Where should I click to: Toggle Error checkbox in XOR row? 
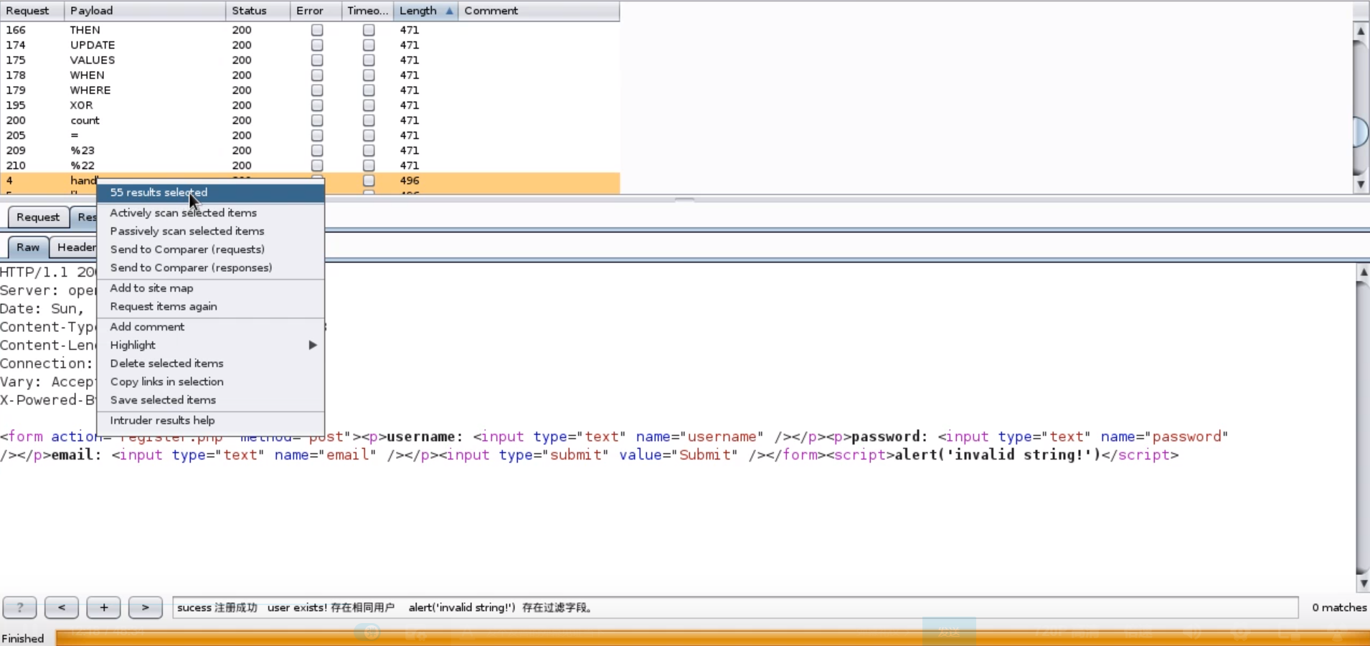(317, 105)
